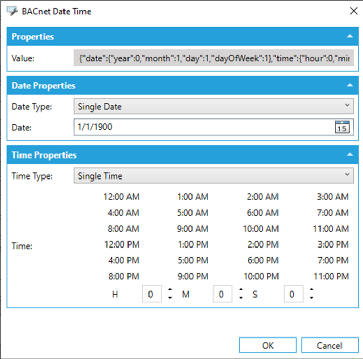Decrease the hour value with down arrow
The width and height of the screenshot is (363, 359).
coord(170,298)
